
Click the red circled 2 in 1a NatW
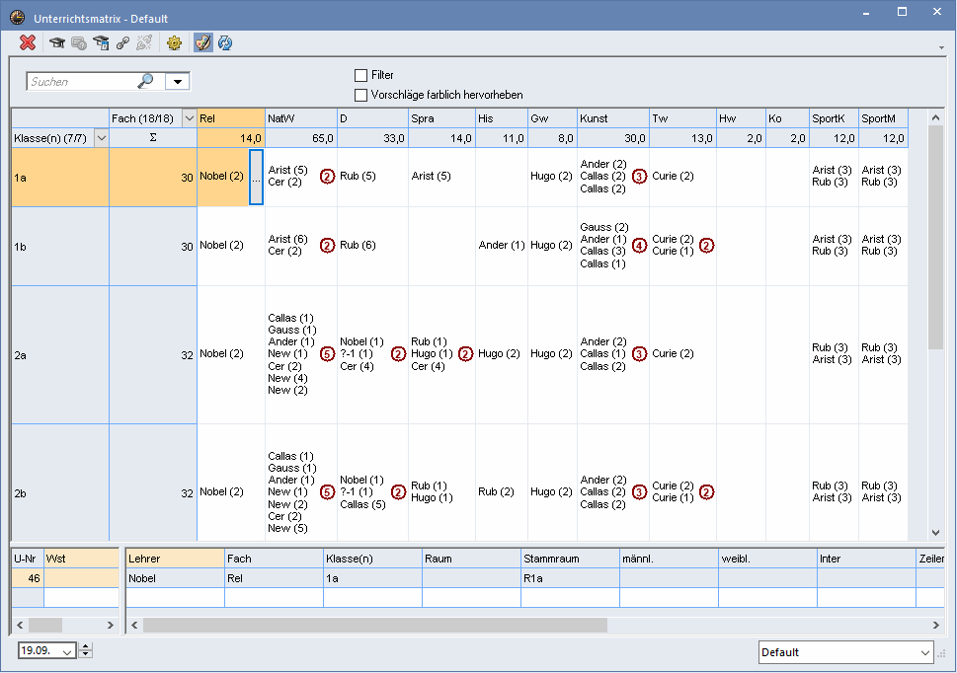(327, 177)
